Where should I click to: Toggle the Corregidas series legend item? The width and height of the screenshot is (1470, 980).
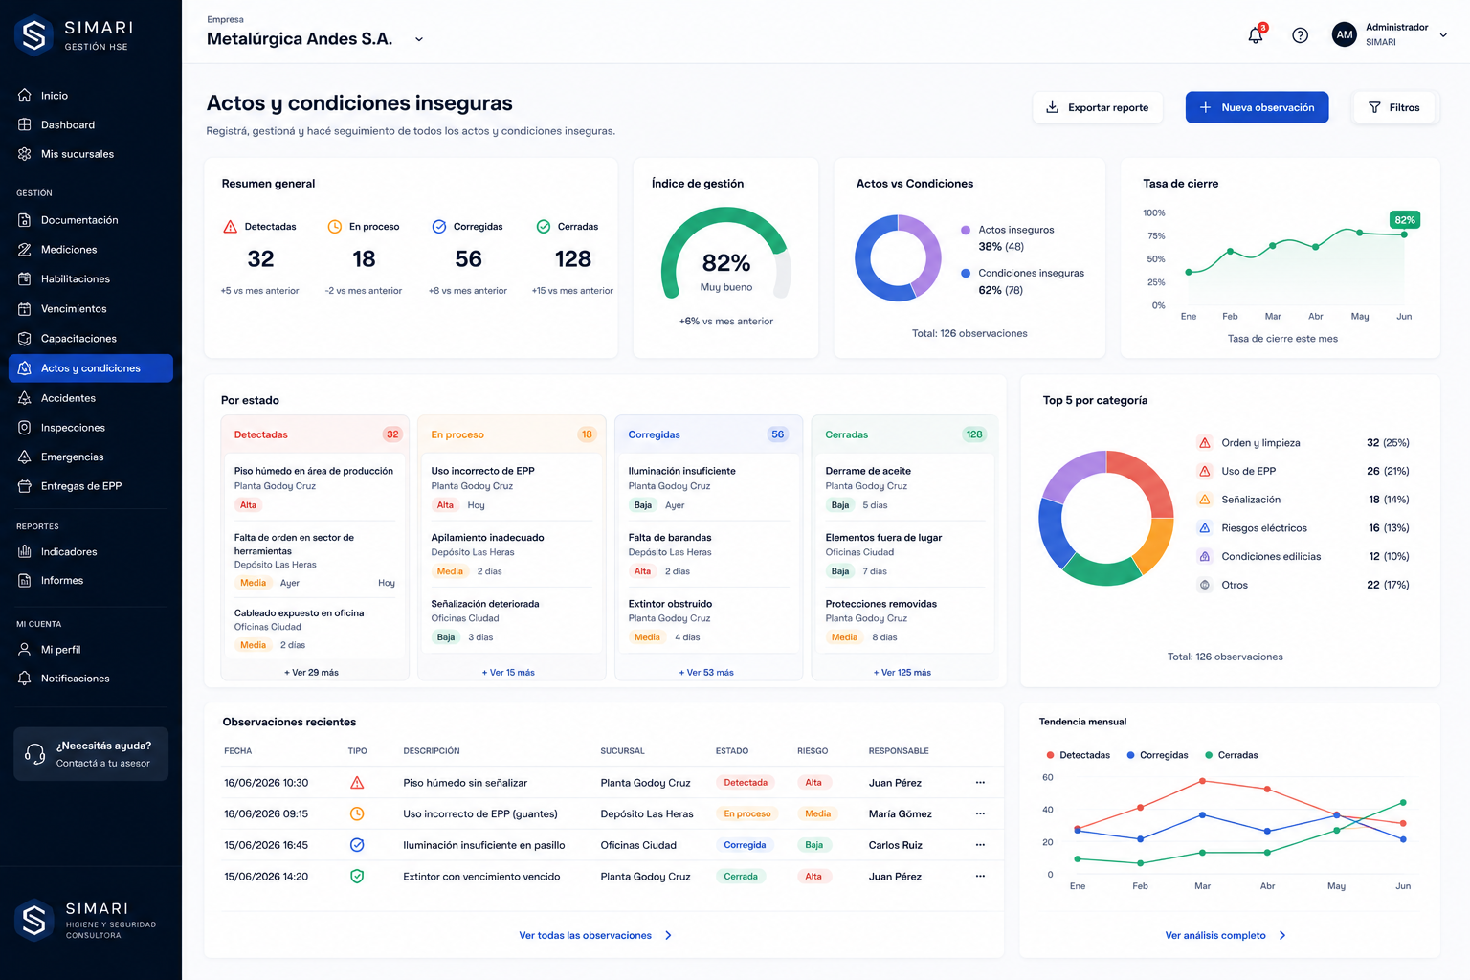pos(1158,755)
